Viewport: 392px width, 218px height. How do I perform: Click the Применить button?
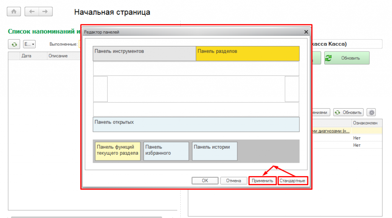point(263,181)
